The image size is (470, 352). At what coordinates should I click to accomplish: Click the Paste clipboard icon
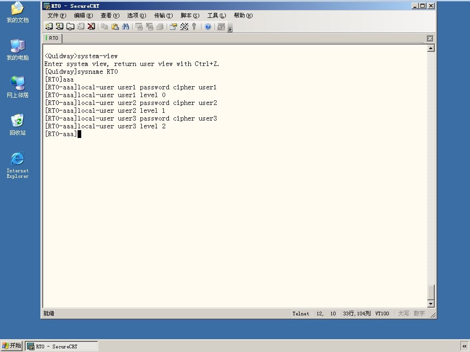115,27
